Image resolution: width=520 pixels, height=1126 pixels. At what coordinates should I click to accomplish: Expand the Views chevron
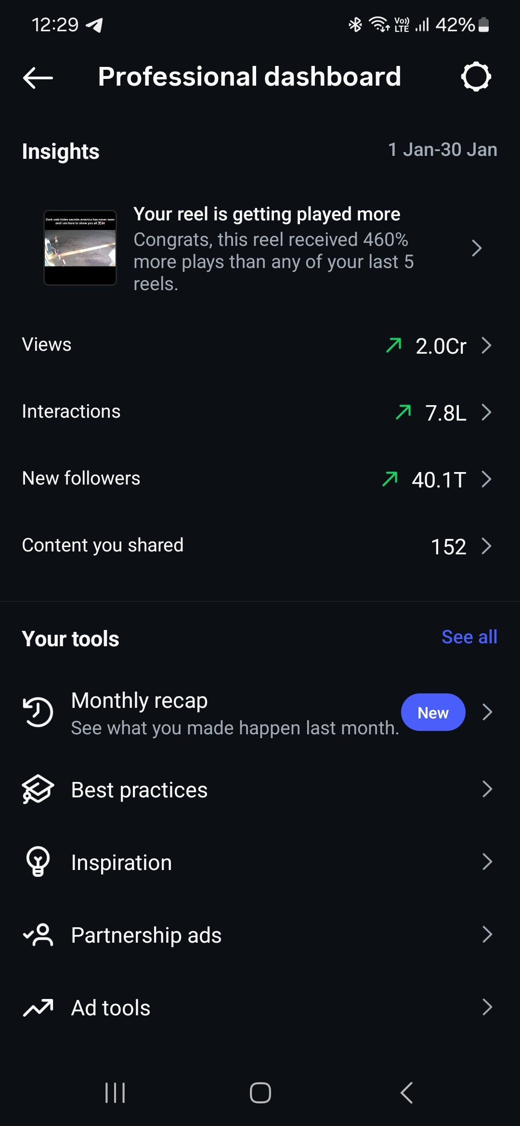point(487,345)
